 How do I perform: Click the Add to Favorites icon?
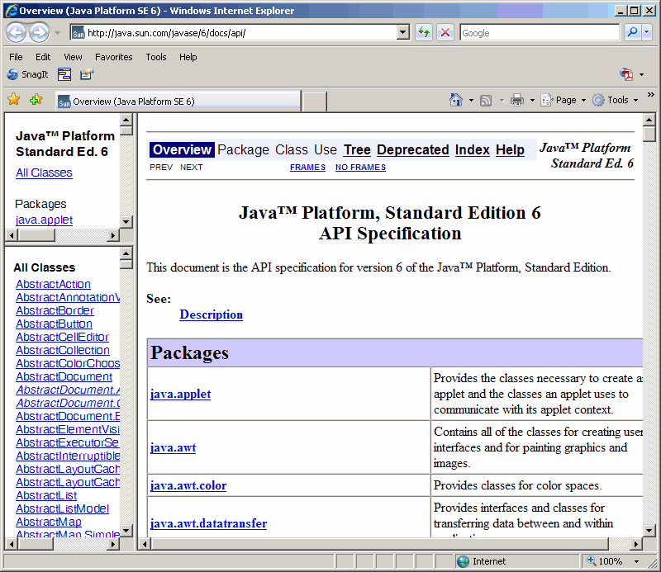pyautogui.click(x=36, y=100)
